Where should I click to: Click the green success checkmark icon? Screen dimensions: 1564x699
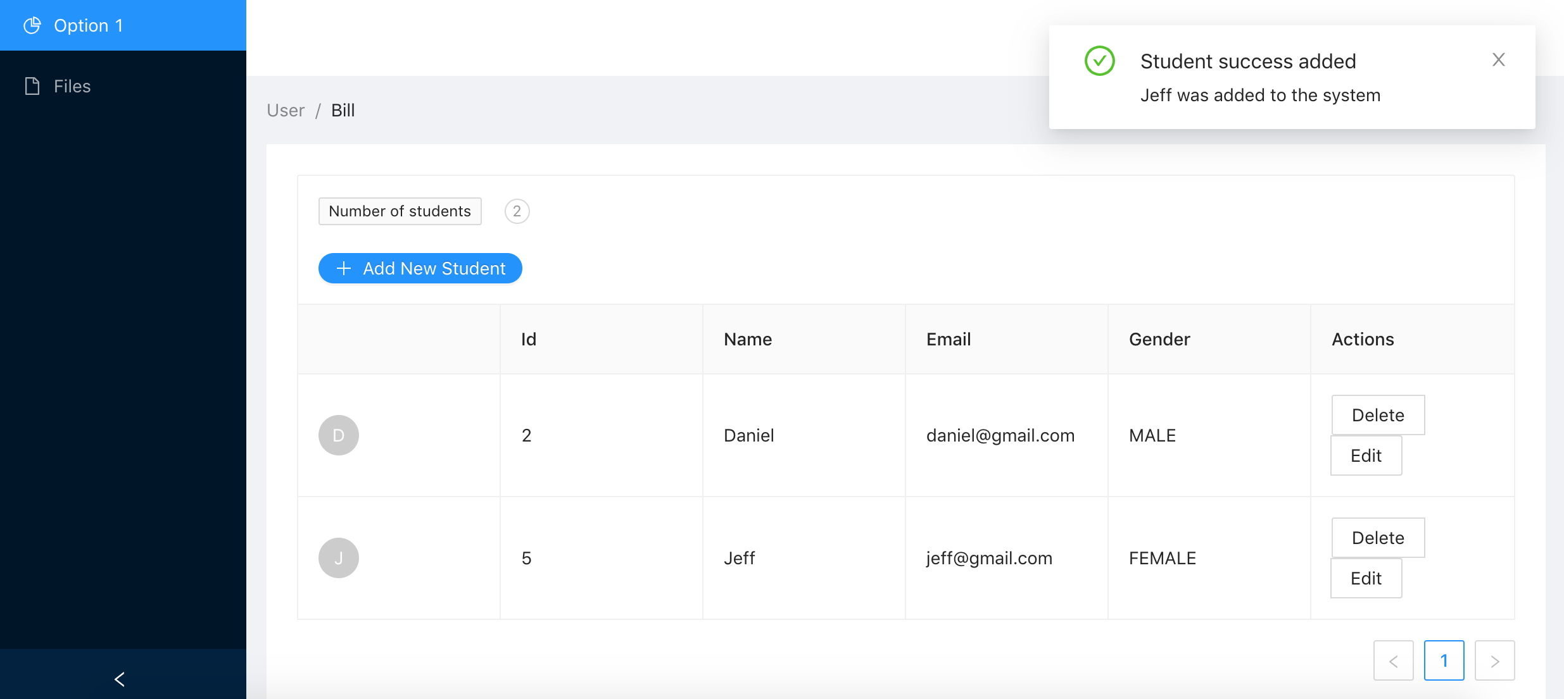pyautogui.click(x=1100, y=61)
